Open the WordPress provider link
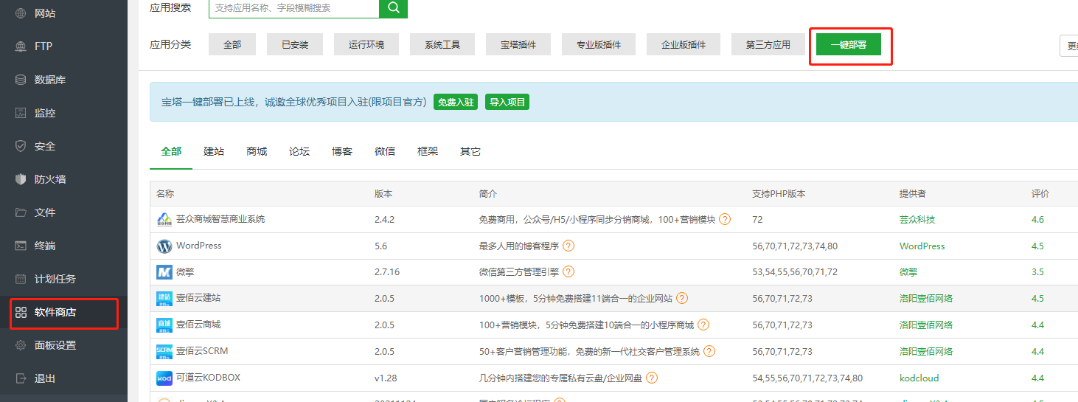Viewport: 1078px width, 402px height. pyautogui.click(x=922, y=246)
